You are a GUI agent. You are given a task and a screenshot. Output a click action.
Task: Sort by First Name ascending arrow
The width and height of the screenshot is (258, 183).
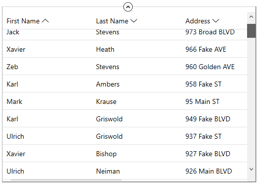coord(45,21)
